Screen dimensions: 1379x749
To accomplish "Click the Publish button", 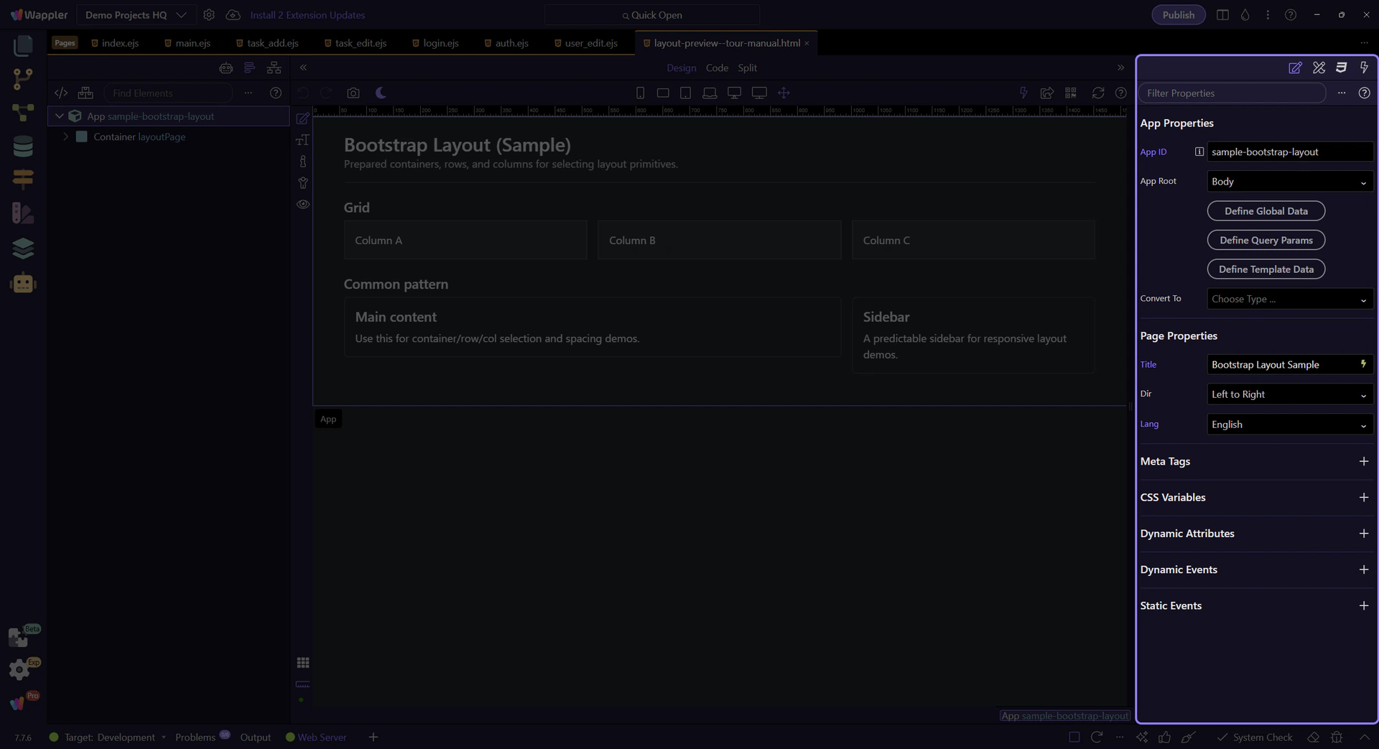I will click(1178, 15).
